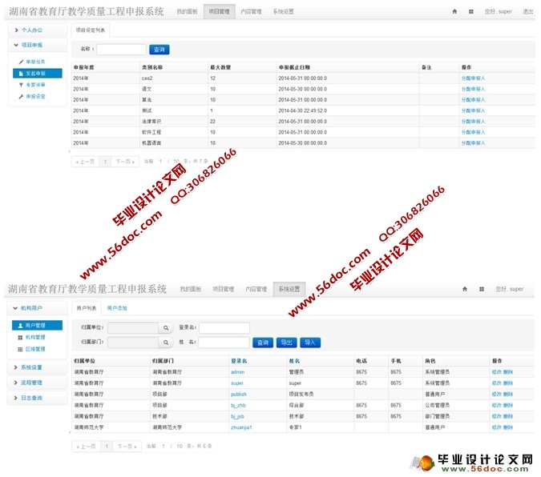Focus the 登录名 input field

(x=224, y=328)
